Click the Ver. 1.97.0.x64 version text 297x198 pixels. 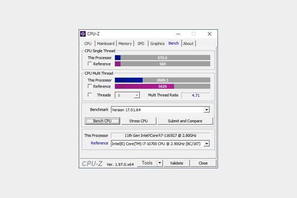(120, 164)
